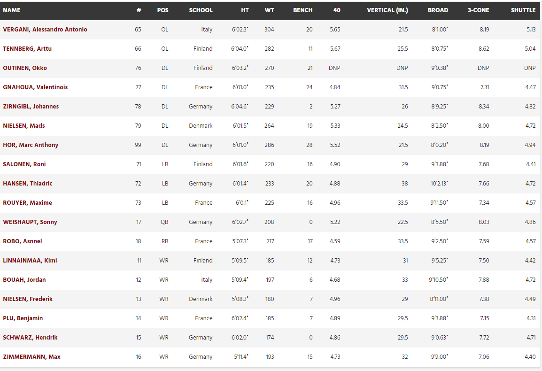Select LINNAINMAA, Kimi name link
Image resolution: width=542 pixels, height=371 pixels.
coord(30,260)
